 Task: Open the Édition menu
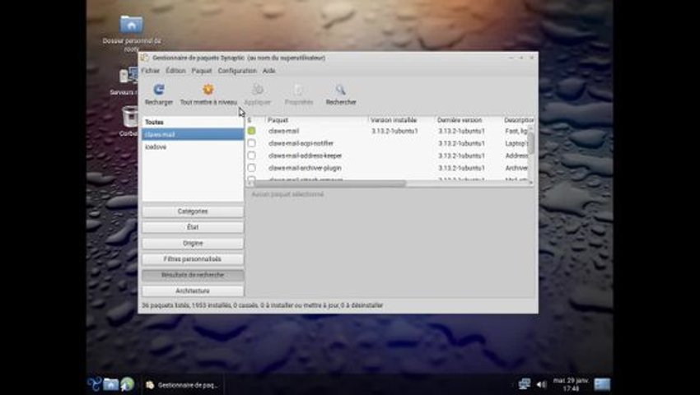[175, 71]
